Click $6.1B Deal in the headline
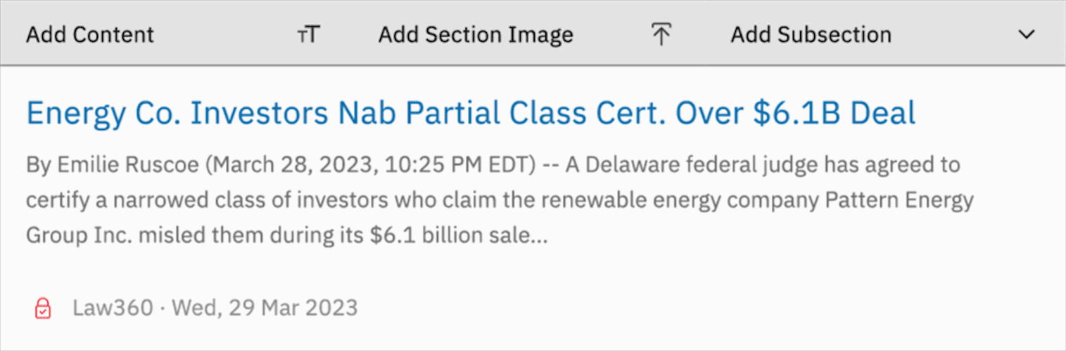This screenshot has width=1066, height=351. (x=834, y=113)
